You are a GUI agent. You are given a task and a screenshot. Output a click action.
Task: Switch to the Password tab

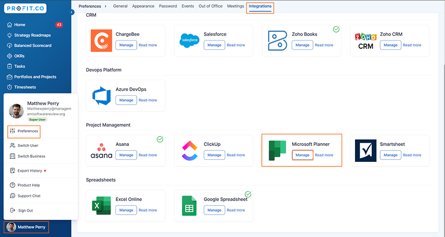coord(168,6)
